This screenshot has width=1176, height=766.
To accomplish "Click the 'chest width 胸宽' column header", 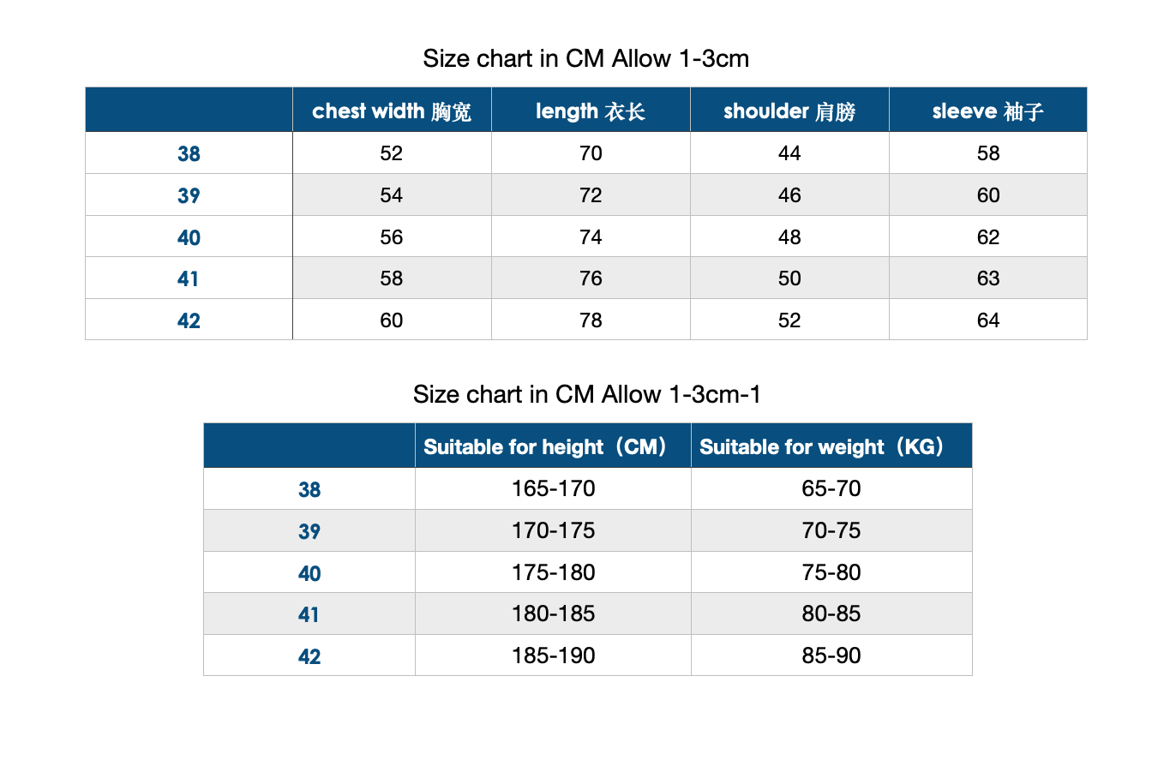I will [392, 111].
